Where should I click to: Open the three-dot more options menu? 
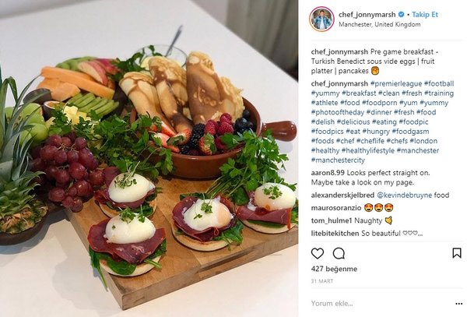pos(458,304)
